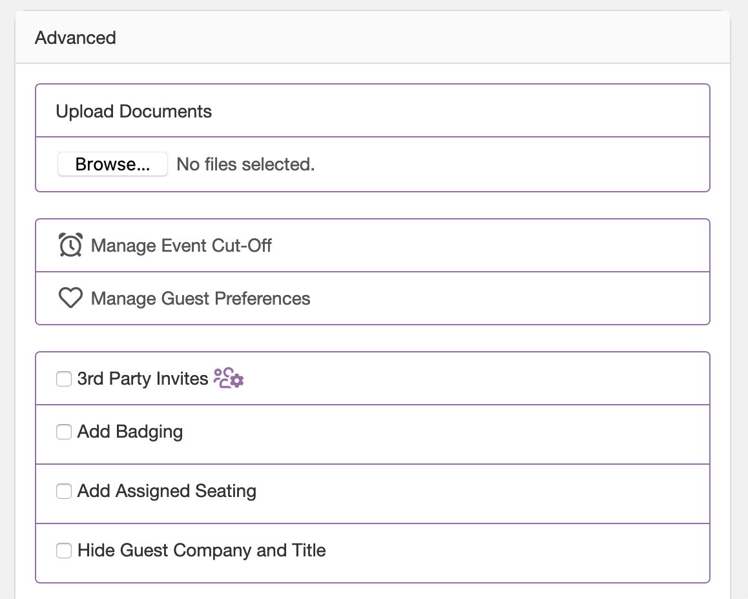
Task: Tick the Add Badging checkbox
Action: (x=64, y=432)
